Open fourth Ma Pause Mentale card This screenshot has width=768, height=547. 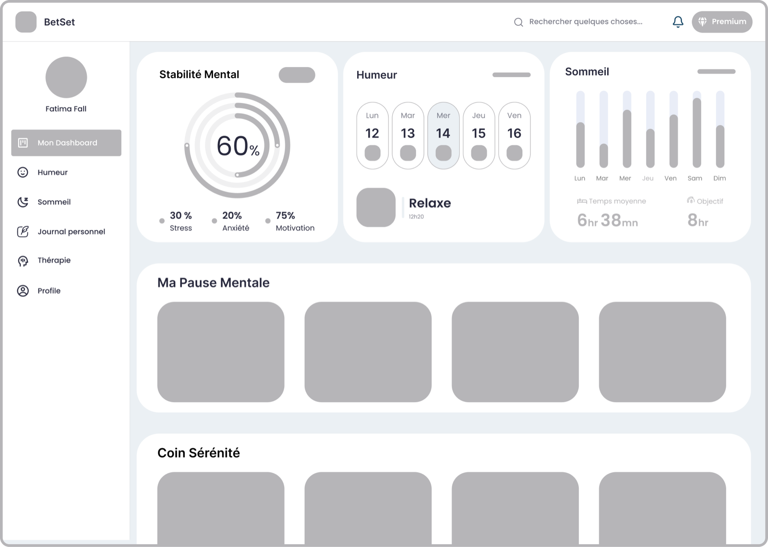pyautogui.click(x=662, y=352)
